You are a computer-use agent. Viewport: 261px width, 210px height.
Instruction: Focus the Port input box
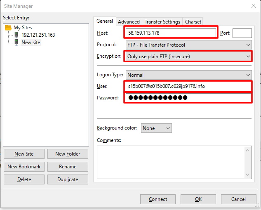242,33
